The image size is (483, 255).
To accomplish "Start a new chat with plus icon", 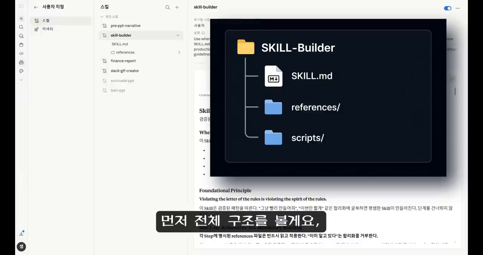I will [21, 18].
